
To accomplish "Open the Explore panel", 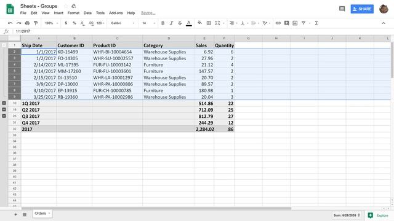I will pos(378,215).
